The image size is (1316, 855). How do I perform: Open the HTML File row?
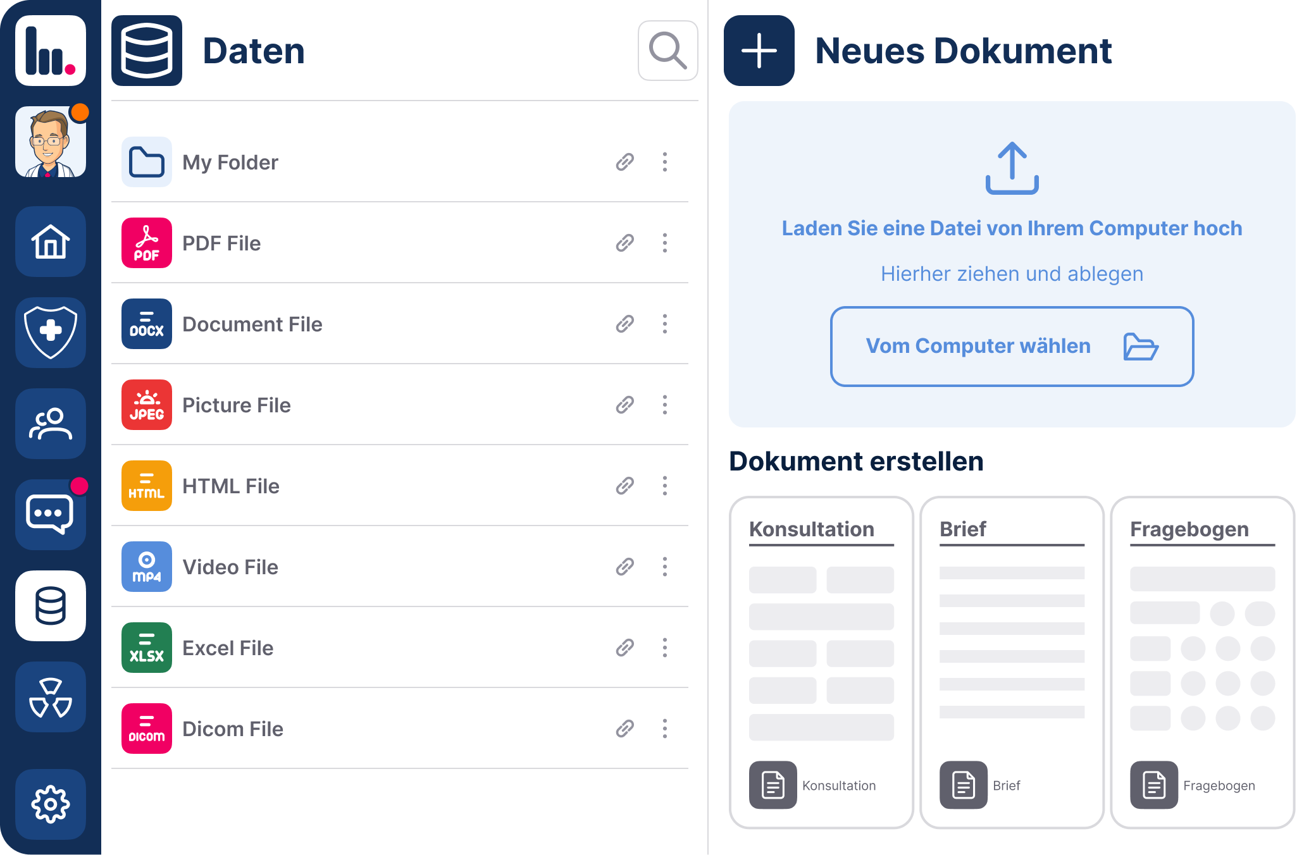click(x=230, y=486)
